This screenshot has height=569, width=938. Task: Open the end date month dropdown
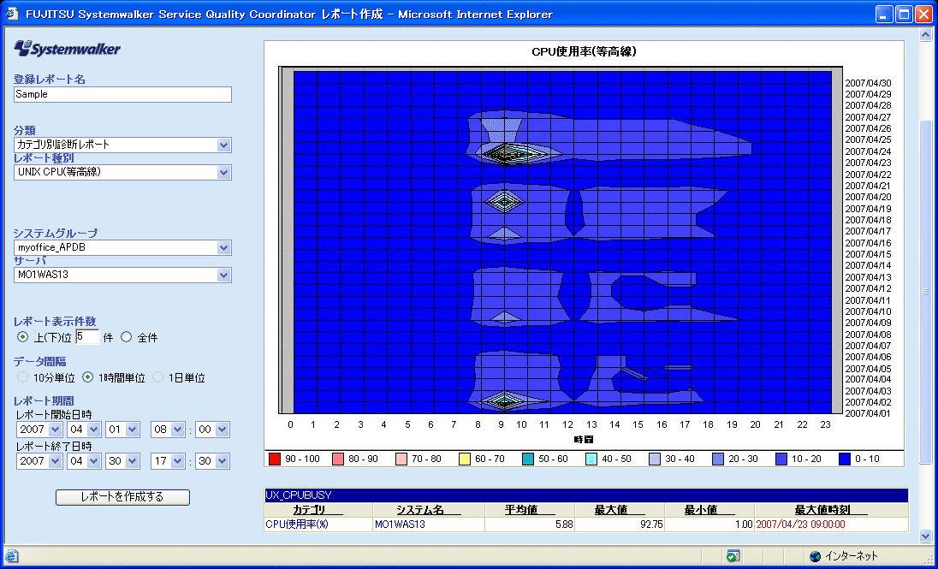click(x=93, y=461)
